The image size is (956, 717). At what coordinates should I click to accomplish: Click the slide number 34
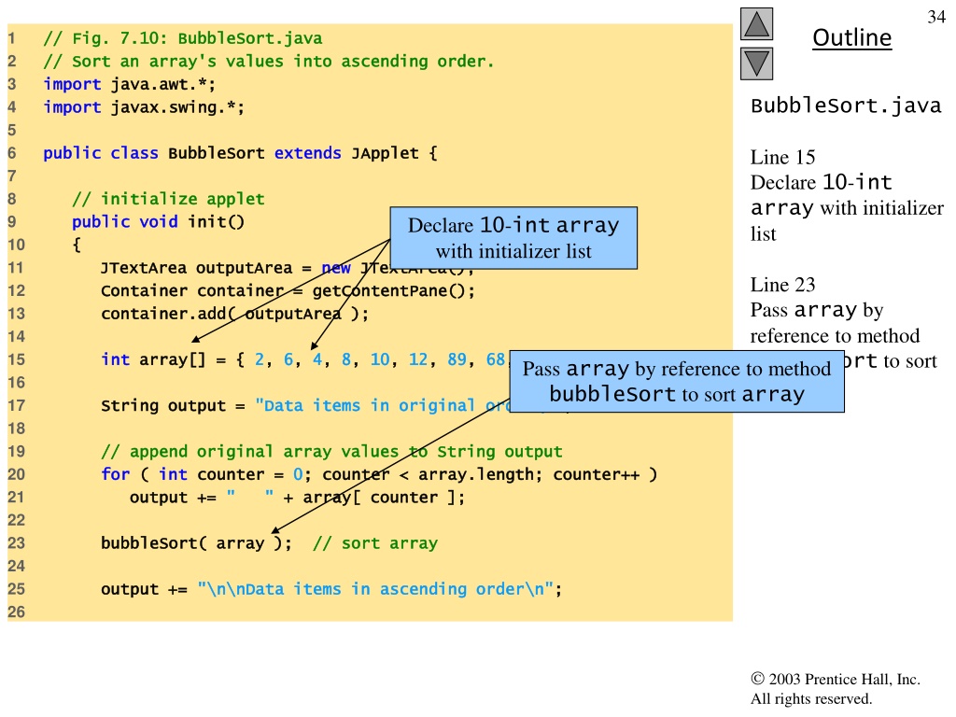coord(936,17)
